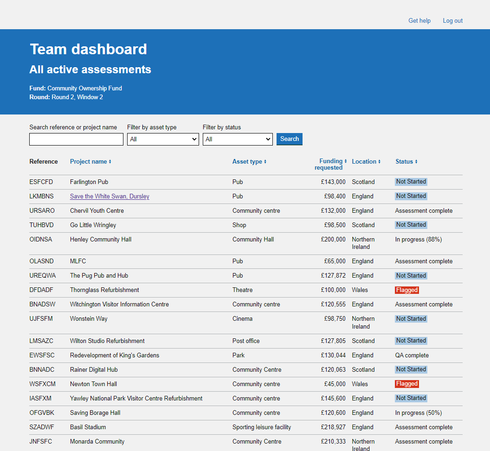Click Not Started tag for Farlington Pub
This screenshot has height=451, width=490.
coord(411,182)
